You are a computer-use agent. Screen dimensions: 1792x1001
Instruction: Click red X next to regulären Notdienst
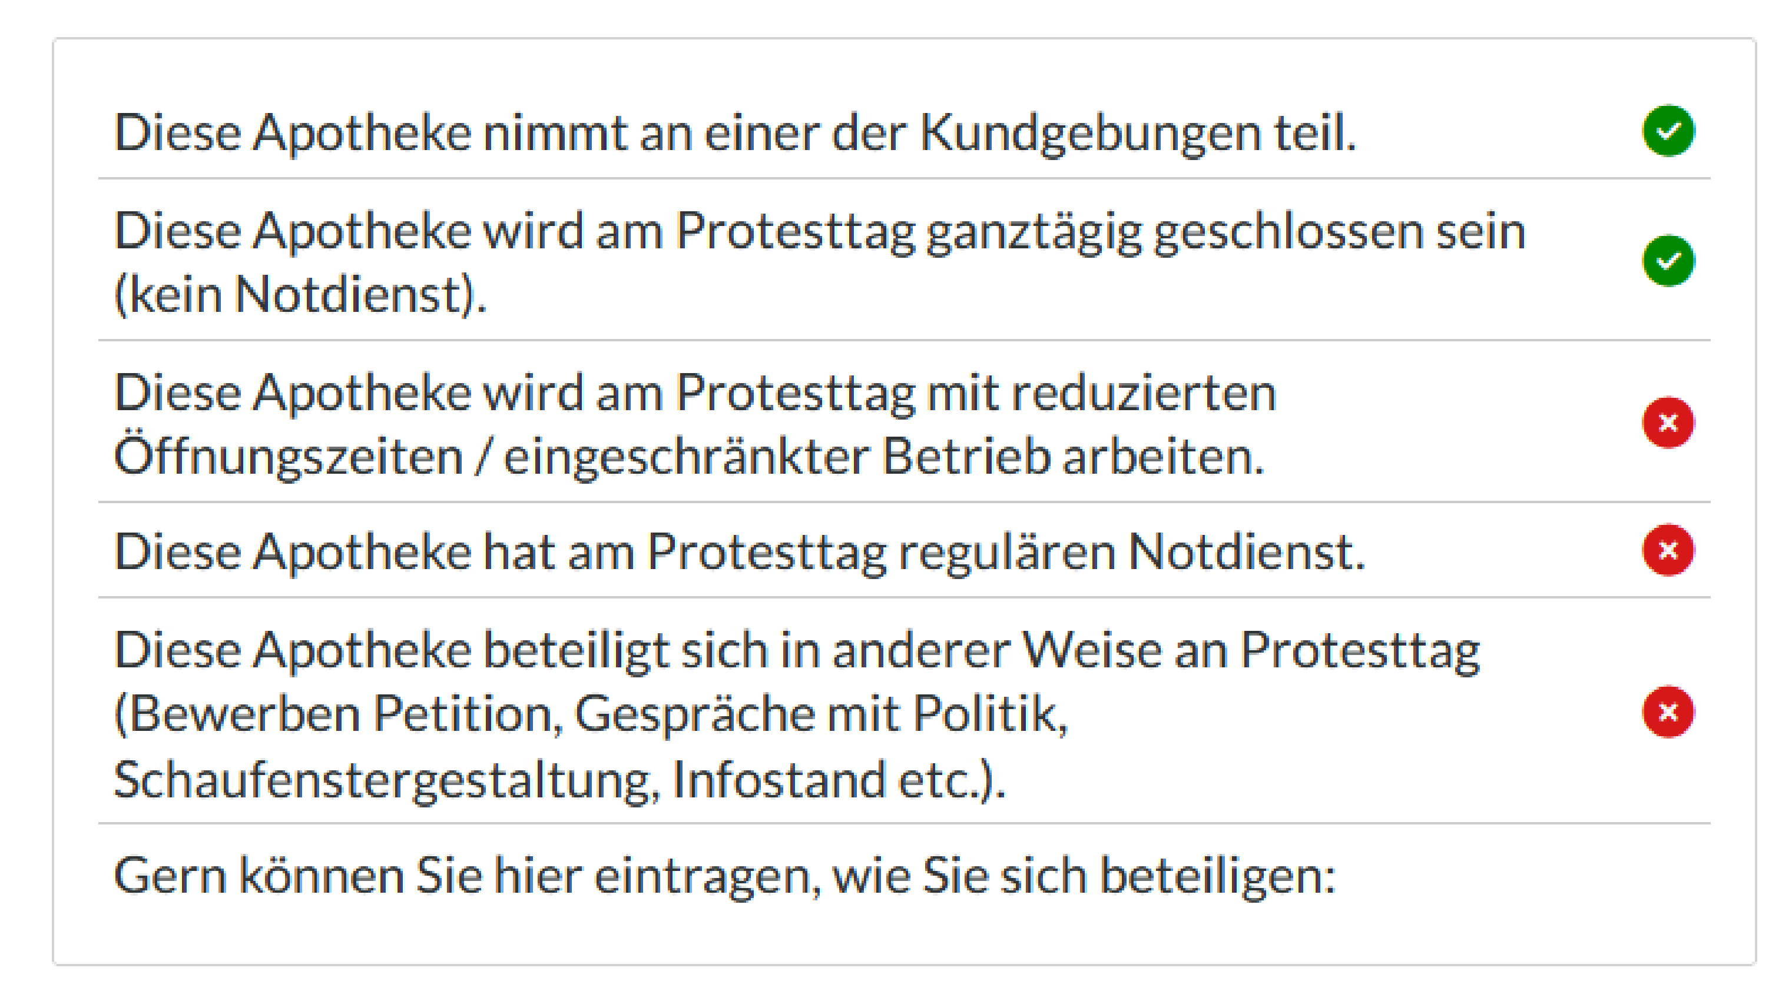(1668, 550)
